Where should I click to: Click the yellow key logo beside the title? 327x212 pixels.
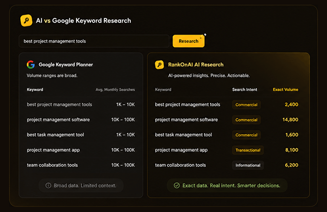(x=26, y=20)
